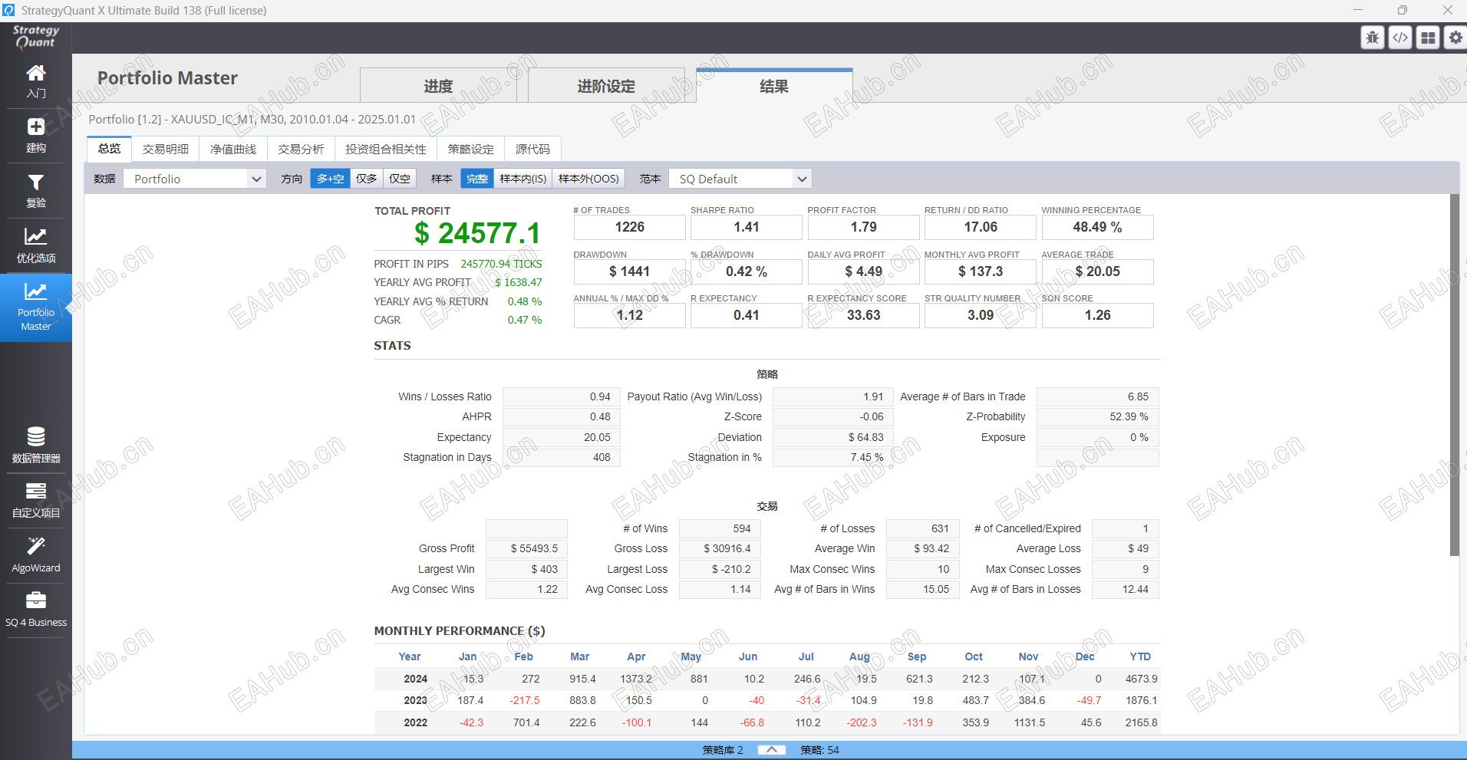Viewport: 1467px width, 760px height.
Task: Select 多+空 direction toggle
Action: 331,179
